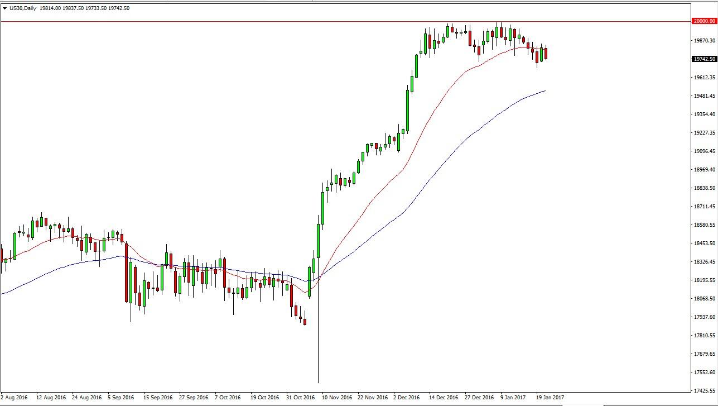The image size is (718, 406).
Task: Click the US30,Daily chart title text
Action: (23, 8)
